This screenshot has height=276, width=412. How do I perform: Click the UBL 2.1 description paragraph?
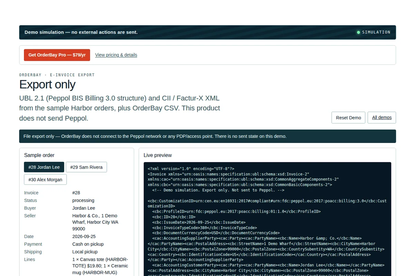pos(119,108)
